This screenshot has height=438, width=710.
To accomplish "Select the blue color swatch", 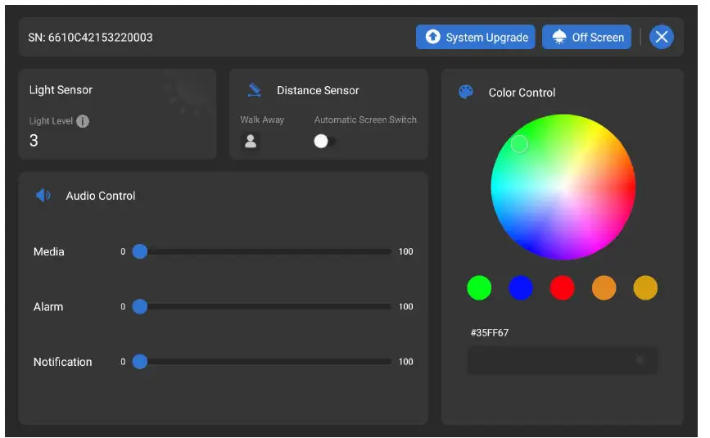I will click(521, 288).
